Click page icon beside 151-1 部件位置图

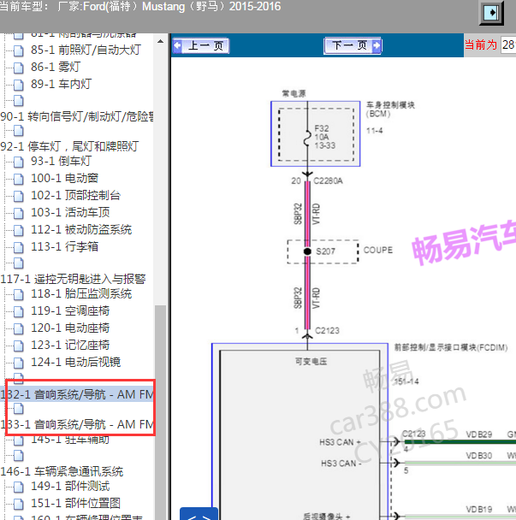19,504
